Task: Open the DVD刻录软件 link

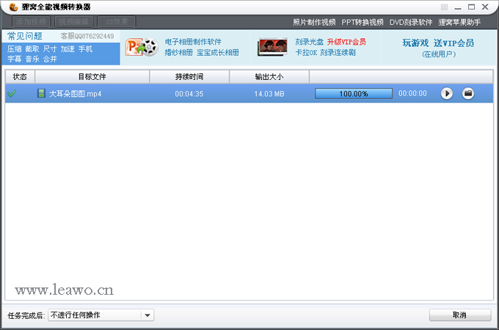Action: (x=411, y=22)
